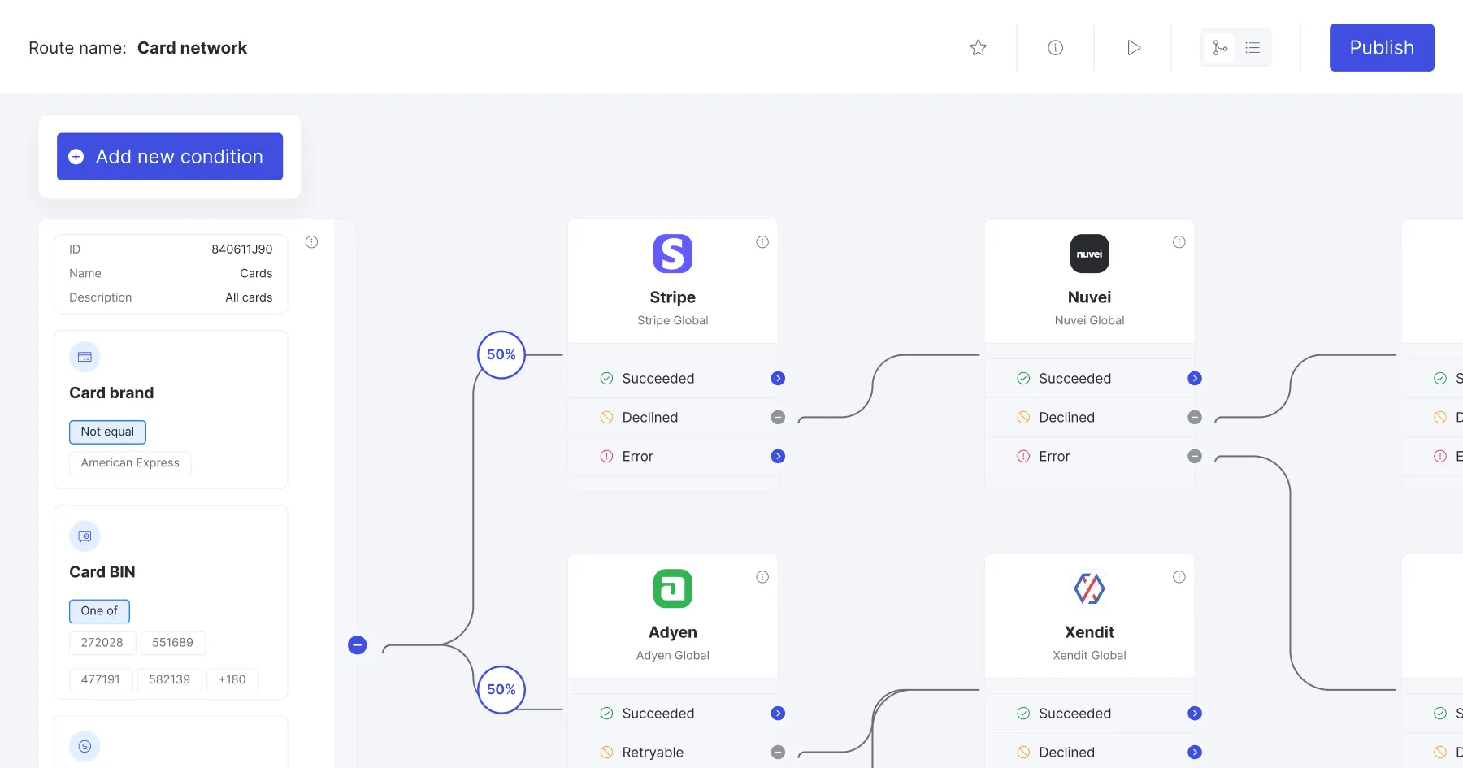Open route info from the top toolbar
1463x768 pixels.
point(1055,48)
